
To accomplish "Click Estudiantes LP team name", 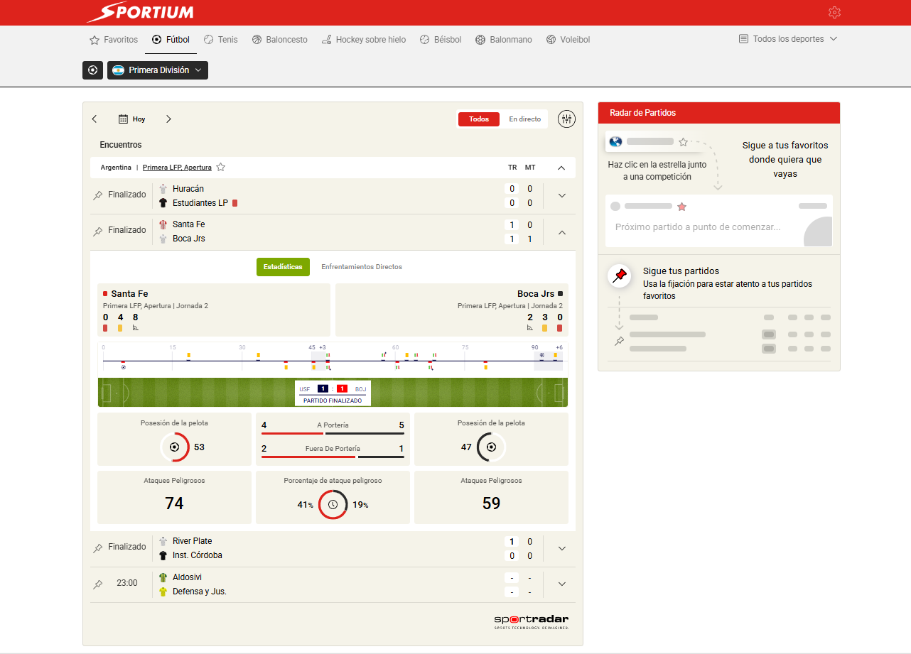I will tap(200, 203).
